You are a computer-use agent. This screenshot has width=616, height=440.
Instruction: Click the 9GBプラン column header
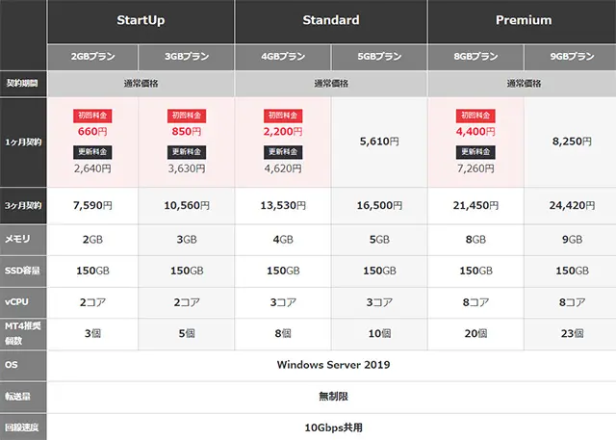tap(571, 57)
